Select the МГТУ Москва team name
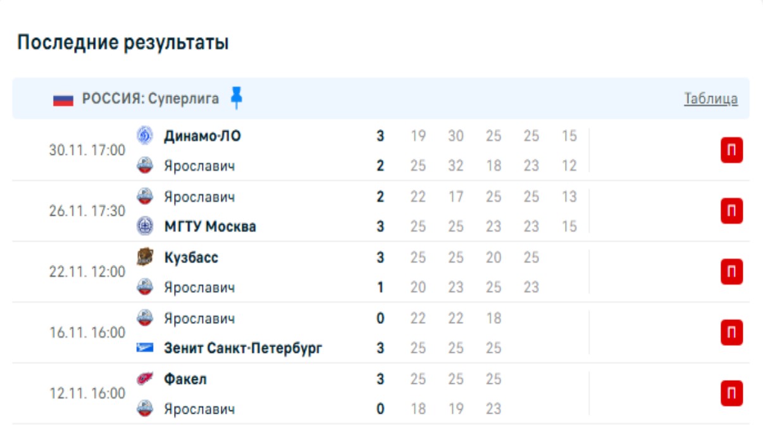The height and width of the screenshot is (425, 763). (210, 226)
